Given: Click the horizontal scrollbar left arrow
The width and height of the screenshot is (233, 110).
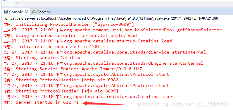Looking at the screenshot, I should click(17, 3).
